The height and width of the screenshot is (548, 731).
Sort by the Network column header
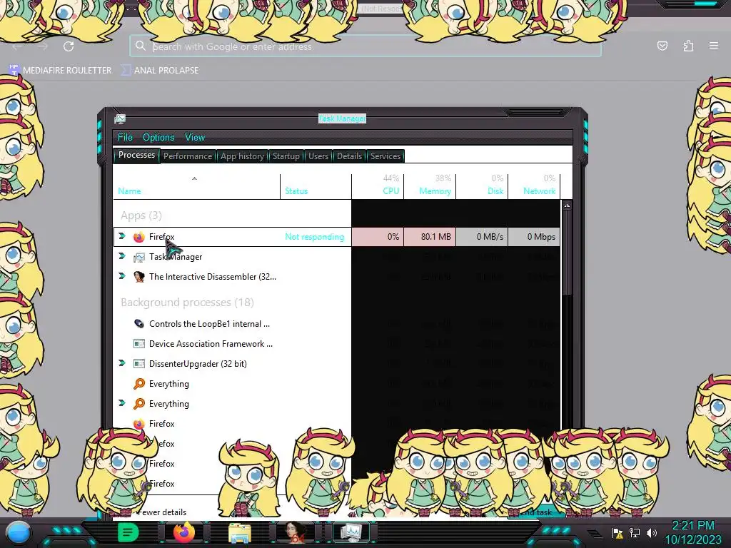pos(534,186)
